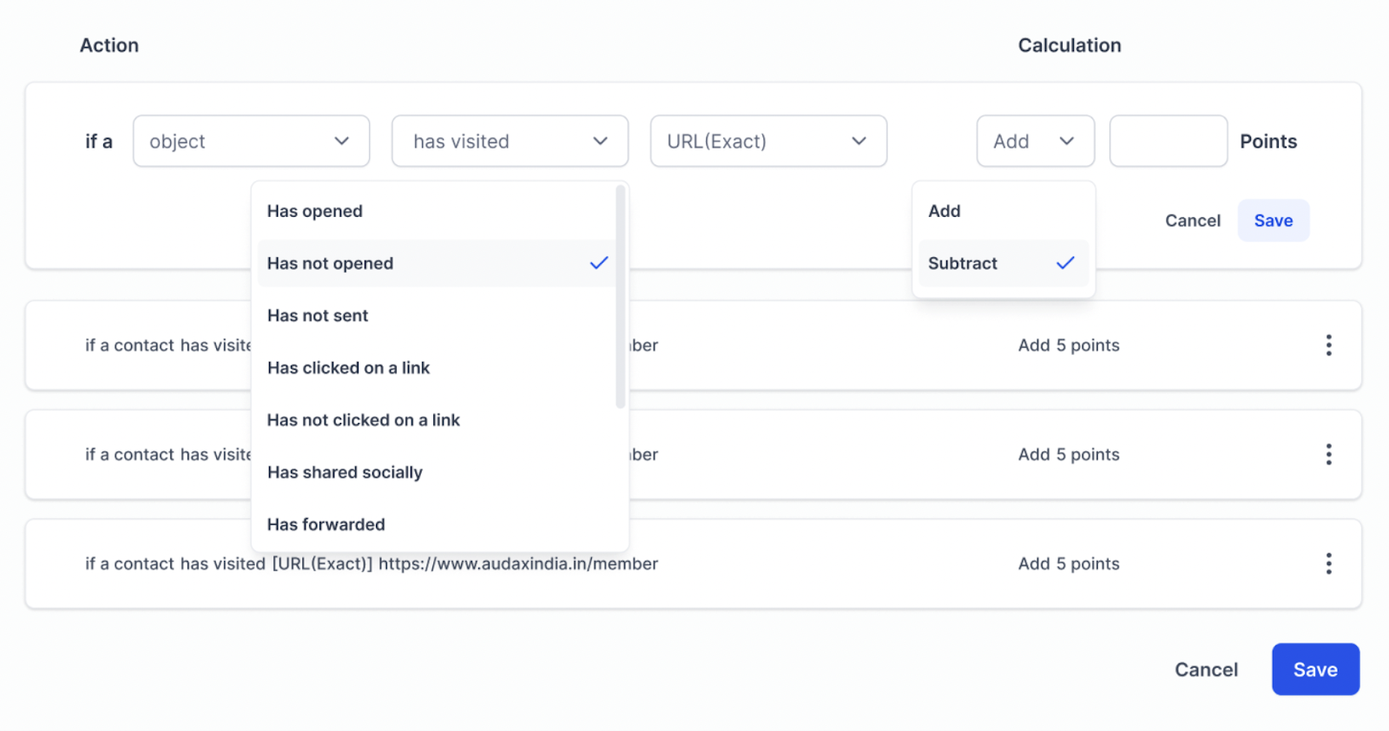This screenshot has width=1389, height=731.
Task: Click checkmark beside Subtract option
Action: [1065, 263]
